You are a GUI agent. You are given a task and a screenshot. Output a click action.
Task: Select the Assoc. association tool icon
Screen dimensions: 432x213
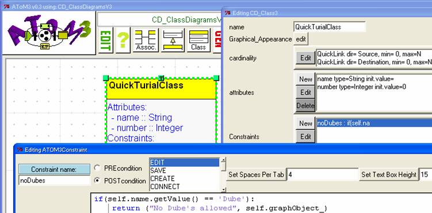coord(146,40)
